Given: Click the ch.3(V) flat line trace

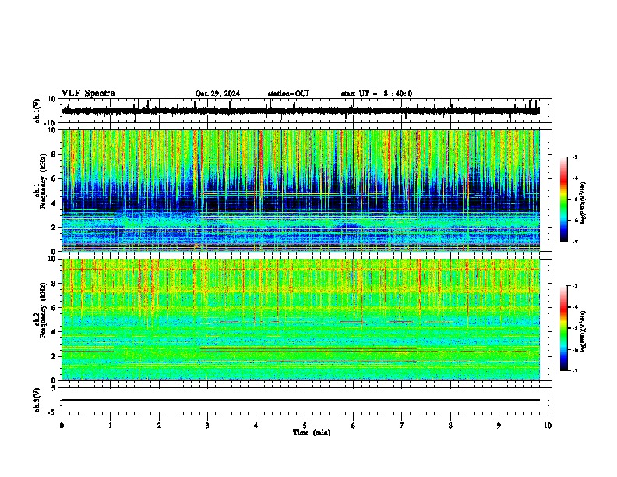Looking at the screenshot, I should [301, 400].
